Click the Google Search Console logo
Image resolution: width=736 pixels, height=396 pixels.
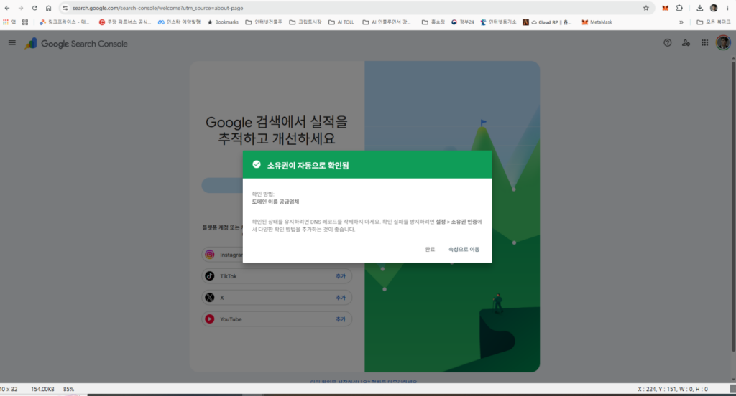point(76,44)
